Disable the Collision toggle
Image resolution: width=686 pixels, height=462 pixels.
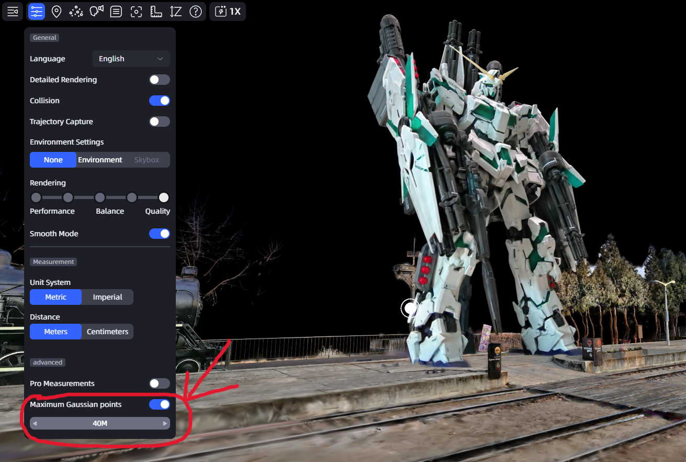[160, 101]
